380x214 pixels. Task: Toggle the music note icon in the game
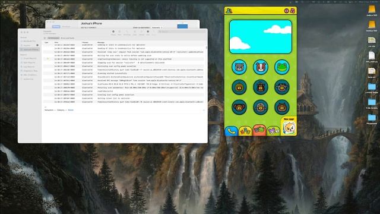(293, 11)
